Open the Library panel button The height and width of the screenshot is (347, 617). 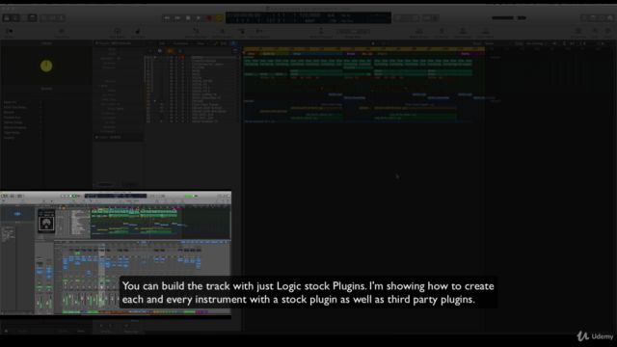pyautogui.click(x=7, y=17)
